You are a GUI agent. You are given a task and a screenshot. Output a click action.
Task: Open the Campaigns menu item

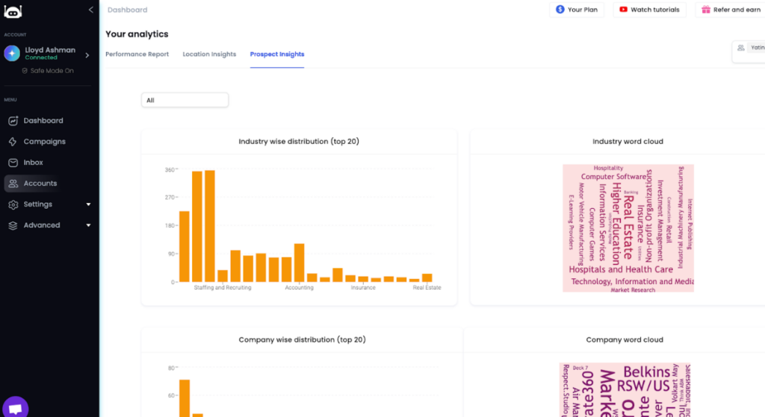click(44, 142)
